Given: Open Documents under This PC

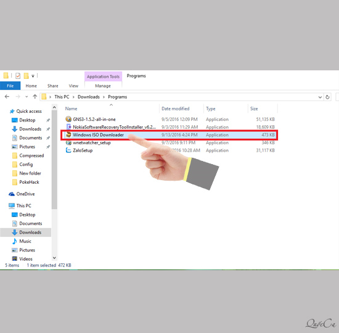Looking at the screenshot, I should pos(31,223).
